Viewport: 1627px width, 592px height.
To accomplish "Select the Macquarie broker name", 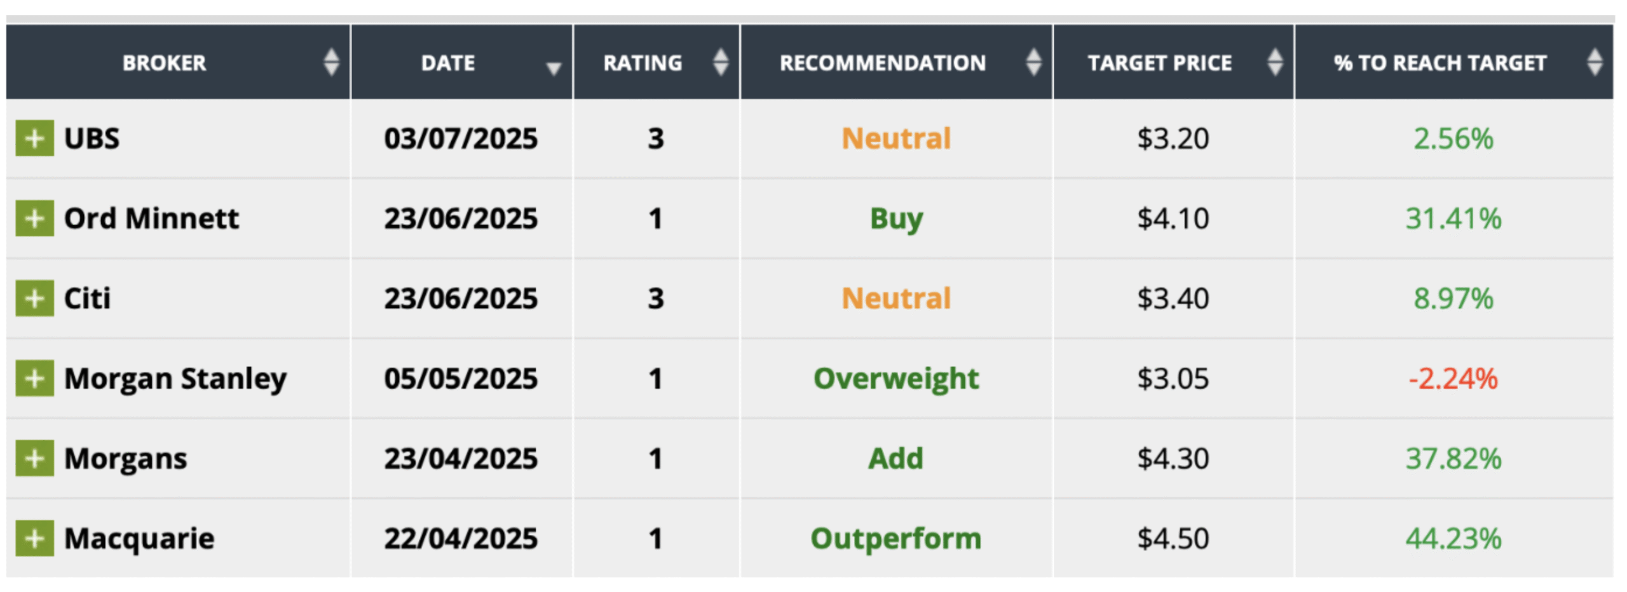I will tap(139, 539).
